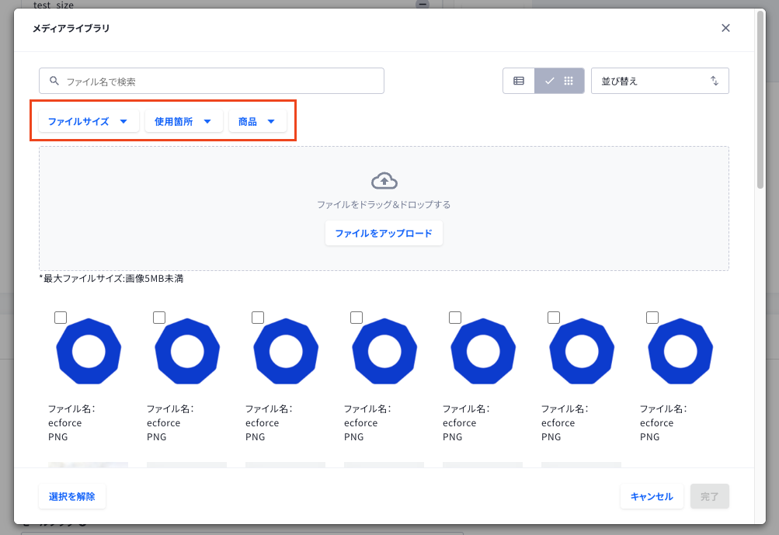The height and width of the screenshot is (535, 779).
Task: Check the second ecforce image checkbox
Action: (x=159, y=318)
